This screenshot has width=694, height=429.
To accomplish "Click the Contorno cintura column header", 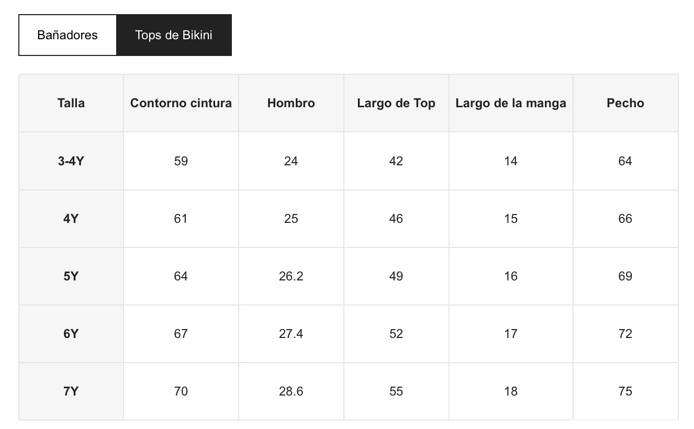I will point(181,103).
